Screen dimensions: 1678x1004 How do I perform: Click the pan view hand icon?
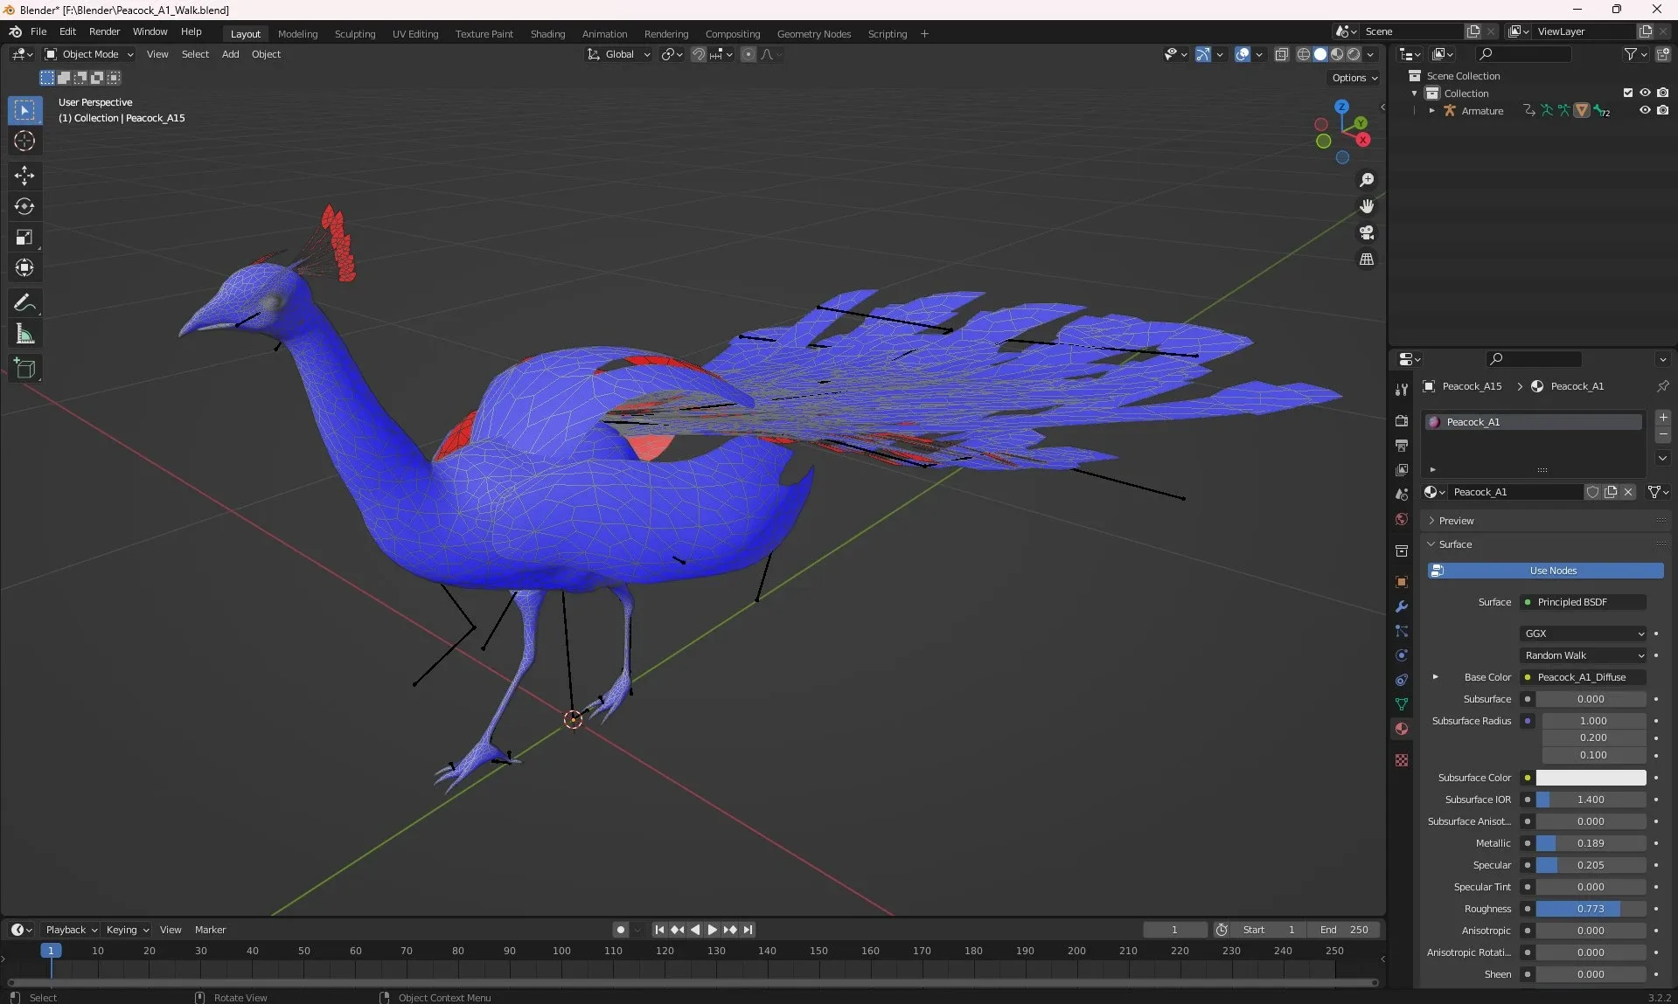pyautogui.click(x=1367, y=206)
